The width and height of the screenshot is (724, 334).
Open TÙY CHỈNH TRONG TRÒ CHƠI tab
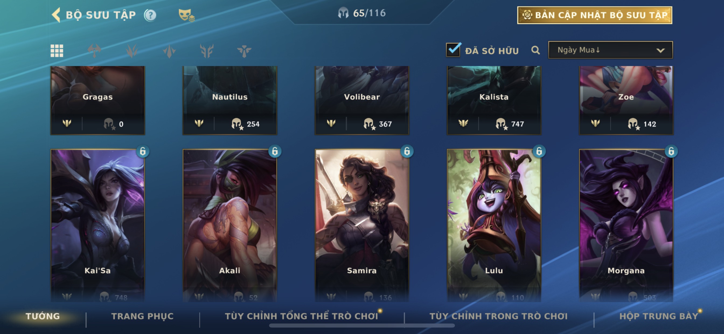tap(499, 316)
